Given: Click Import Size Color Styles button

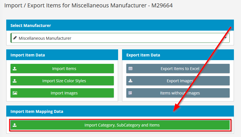Looking at the screenshot, I should [62, 81].
